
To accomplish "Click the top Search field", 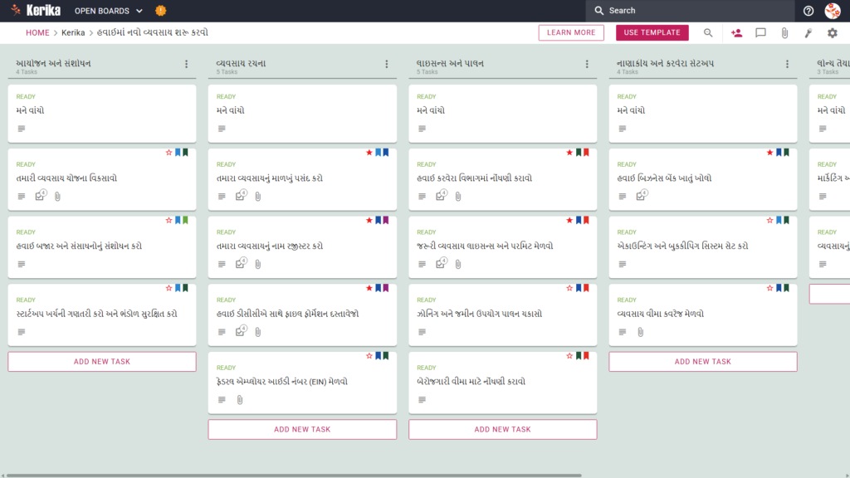I will pyautogui.click(x=690, y=10).
